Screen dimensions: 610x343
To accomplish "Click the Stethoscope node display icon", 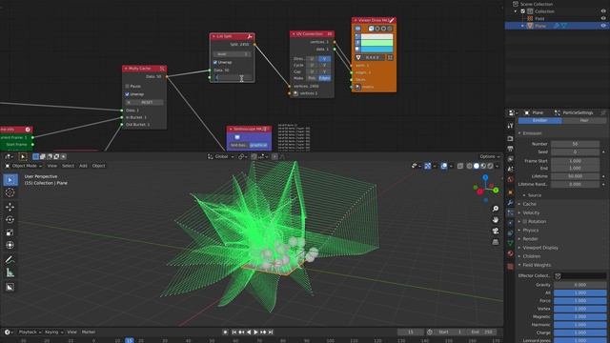I will [x=237, y=137].
